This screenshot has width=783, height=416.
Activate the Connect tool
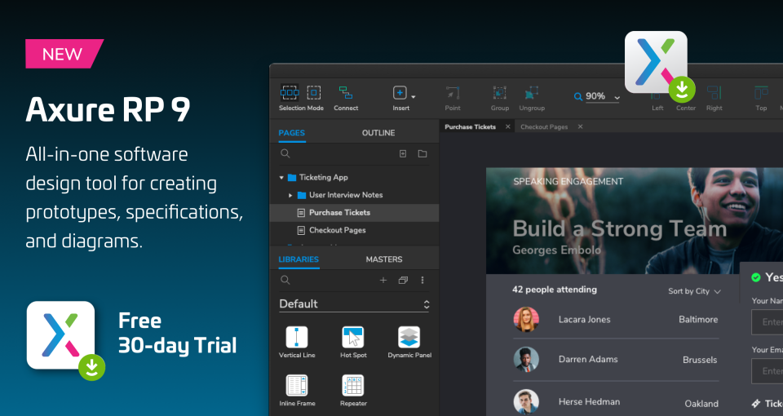click(x=346, y=97)
